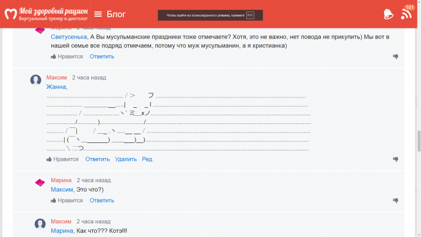Click the Жанна mention in Максим's comment

pos(57,87)
